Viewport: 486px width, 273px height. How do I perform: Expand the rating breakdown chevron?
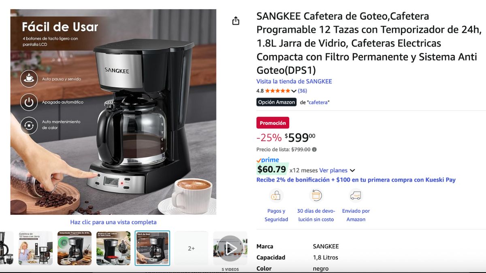click(294, 91)
